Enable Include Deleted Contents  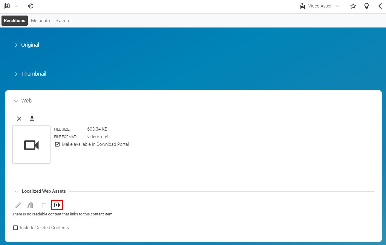(x=15, y=227)
